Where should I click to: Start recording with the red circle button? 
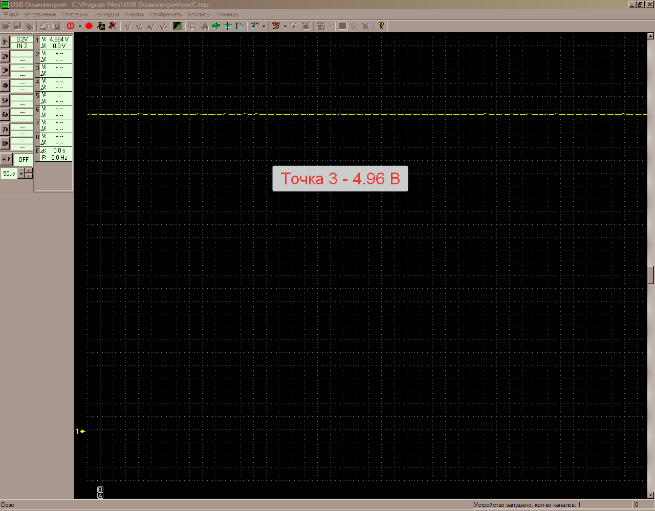89,26
